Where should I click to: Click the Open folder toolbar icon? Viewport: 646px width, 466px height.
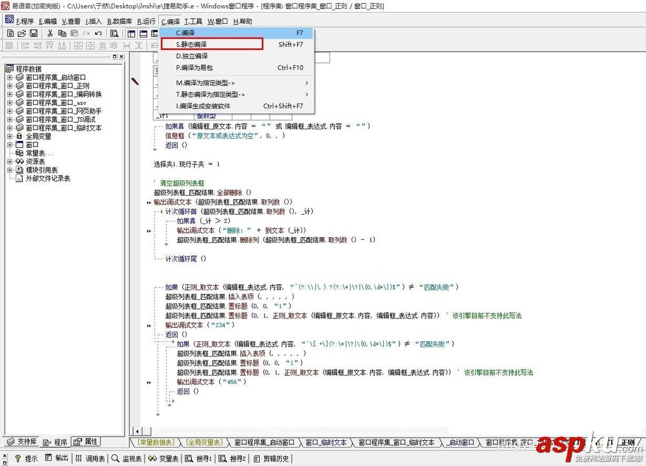[x=22, y=34]
